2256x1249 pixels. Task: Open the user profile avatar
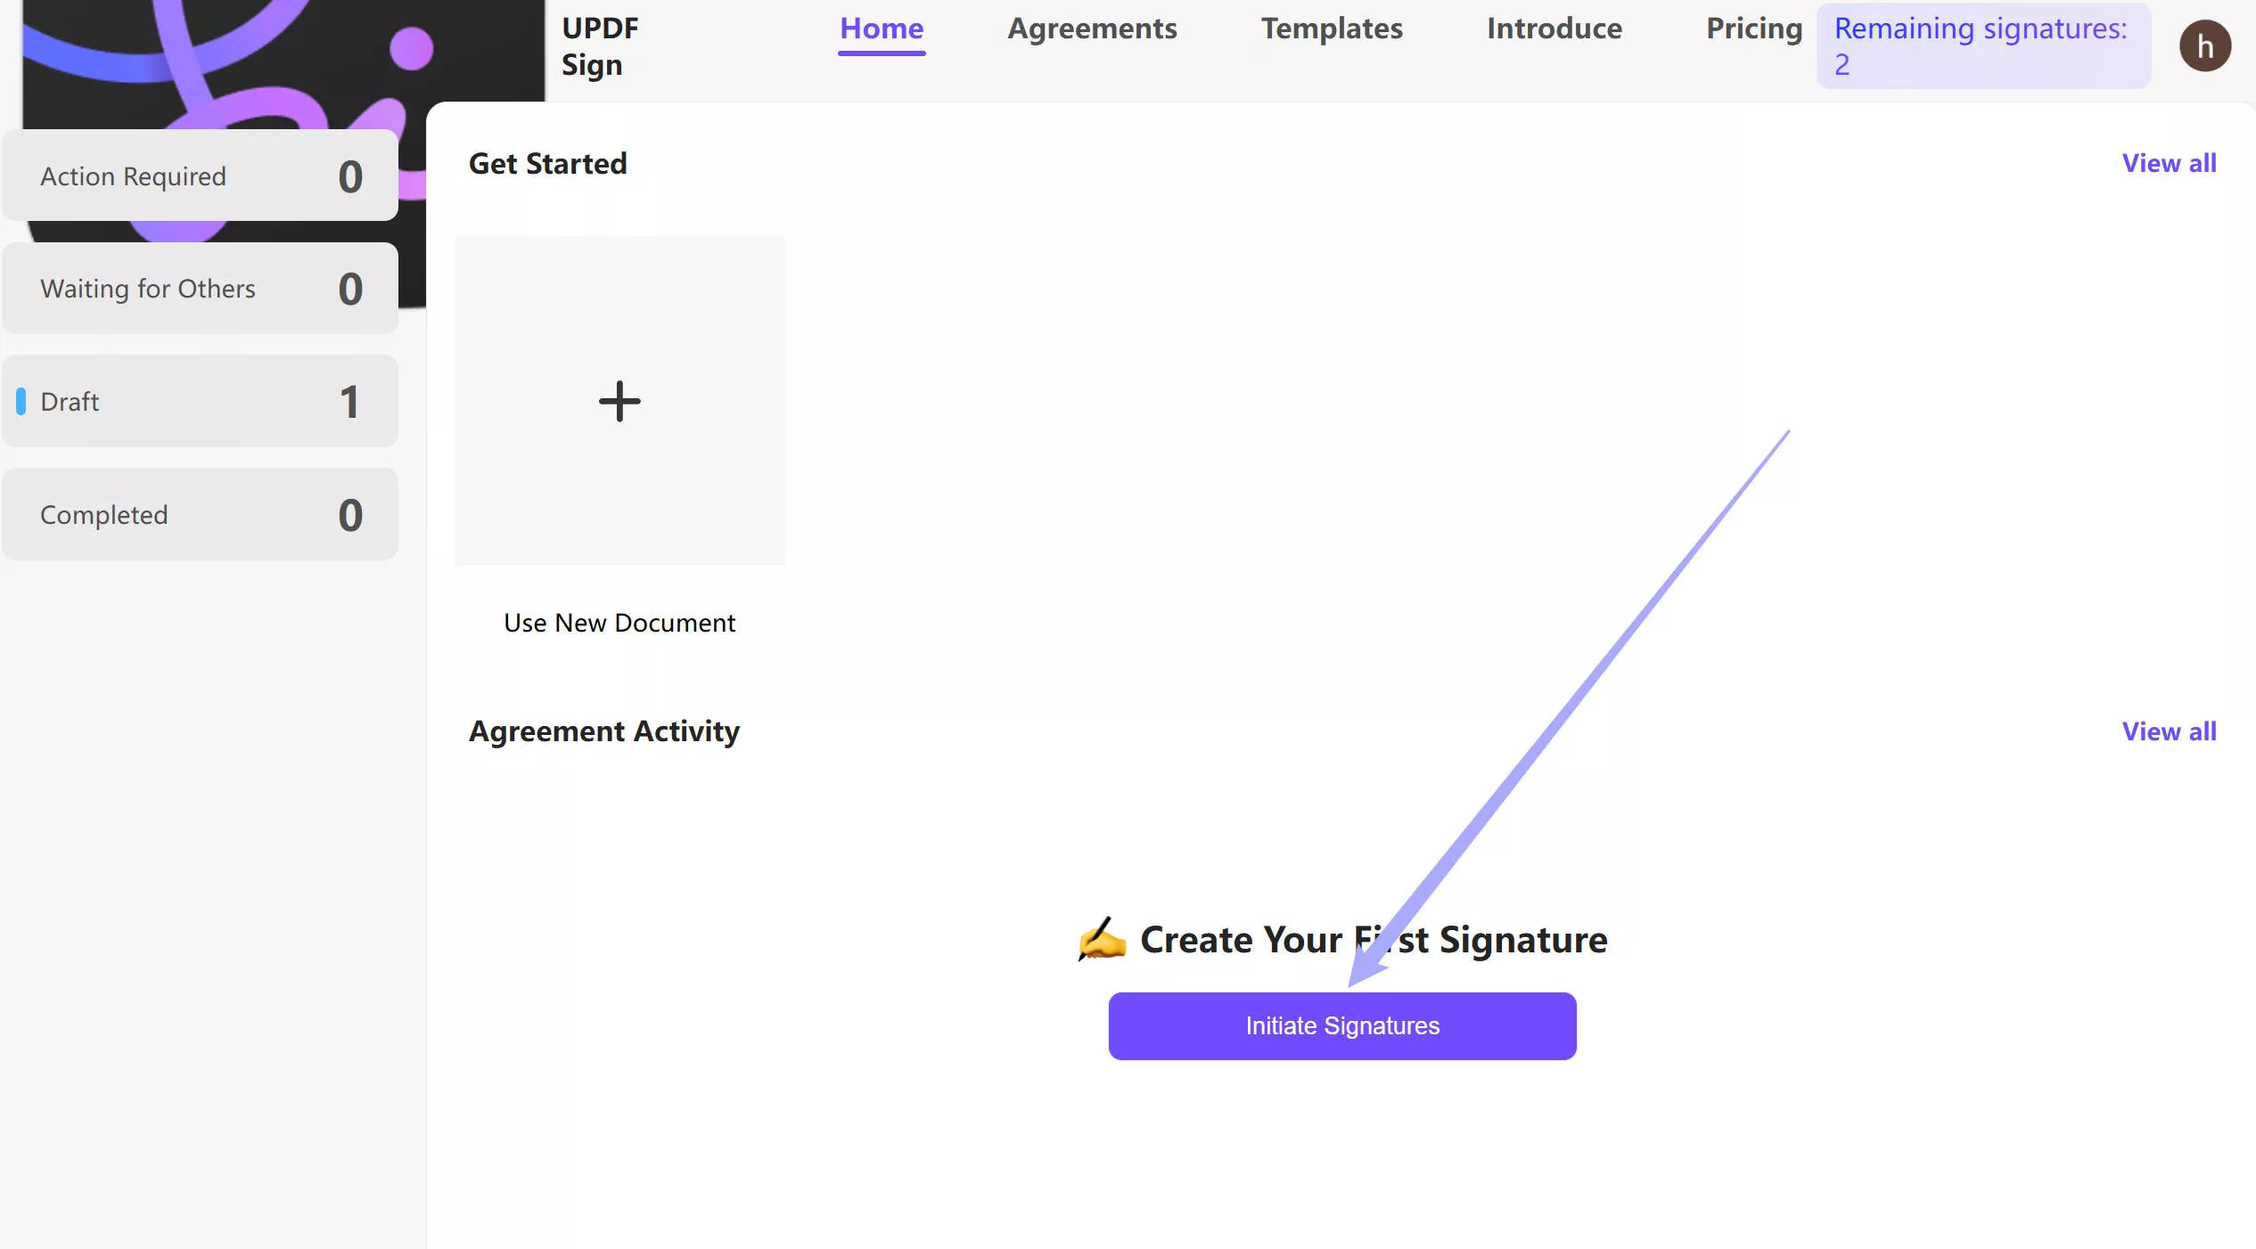click(2204, 46)
